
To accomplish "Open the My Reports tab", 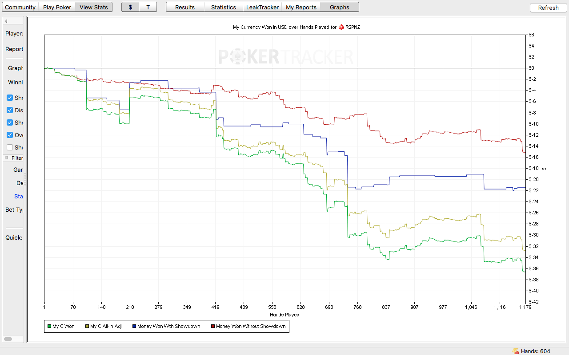I will point(301,7).
